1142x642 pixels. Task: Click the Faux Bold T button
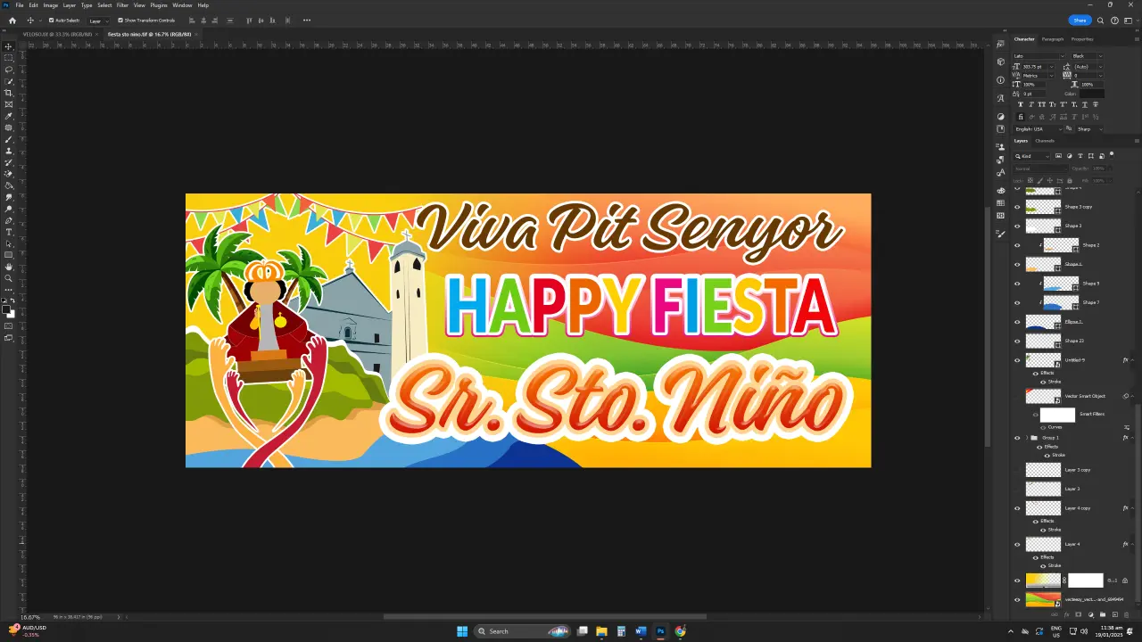[1021, 104]
